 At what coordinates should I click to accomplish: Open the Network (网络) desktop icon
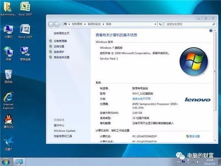point(8,54)
